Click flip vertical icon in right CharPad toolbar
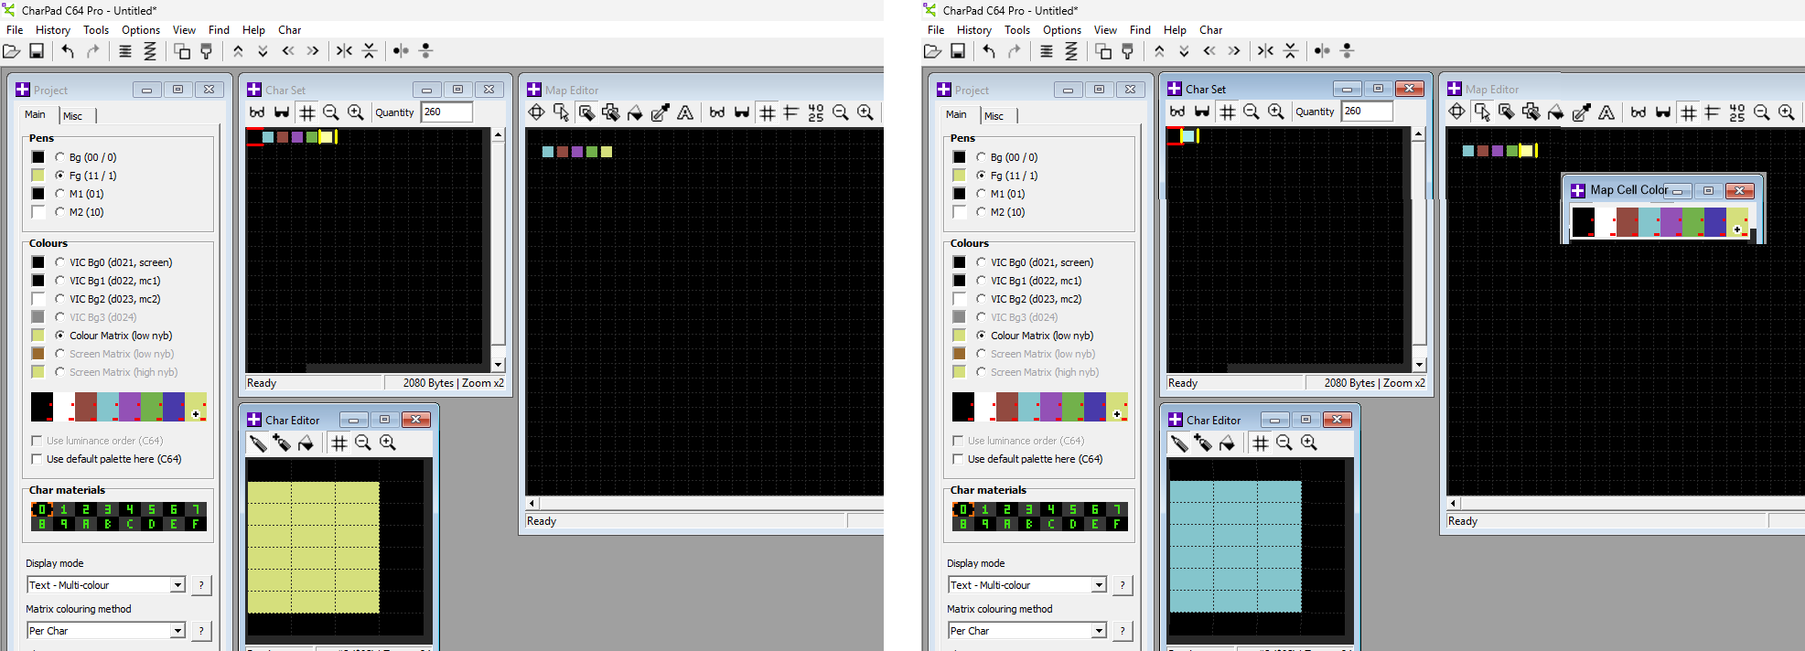 1291,51
